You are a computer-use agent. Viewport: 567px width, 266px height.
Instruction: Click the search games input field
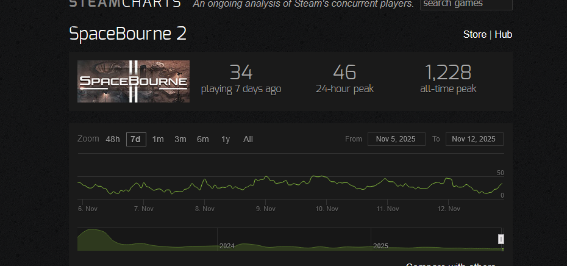466,4
